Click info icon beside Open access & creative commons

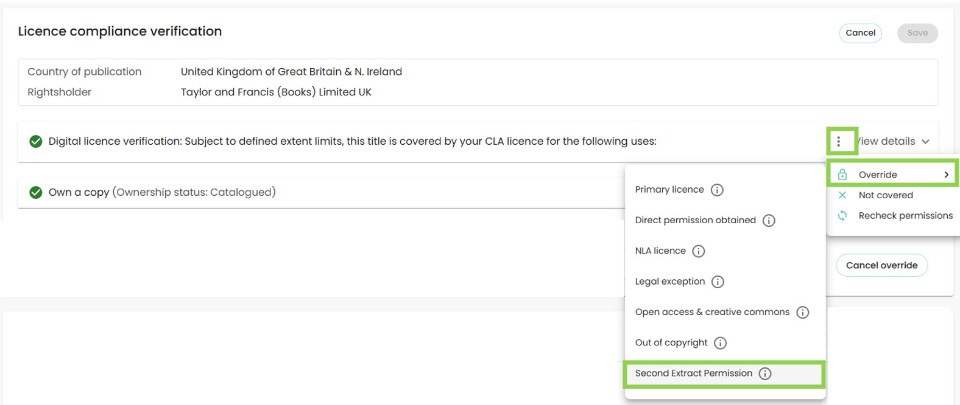pyautogui.click(x=803, y=313)
